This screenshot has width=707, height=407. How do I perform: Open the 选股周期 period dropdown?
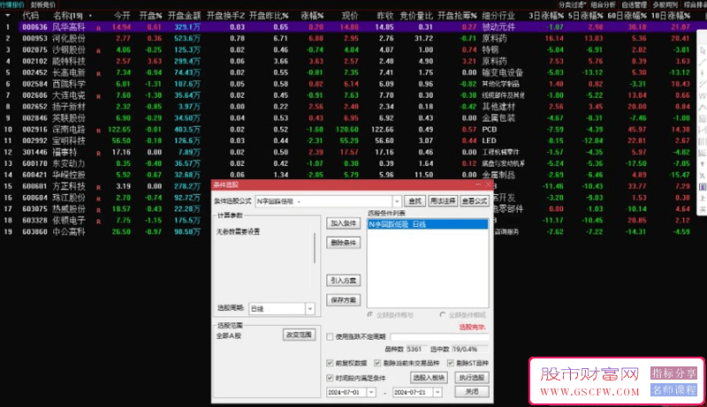(x=310, y=309)
